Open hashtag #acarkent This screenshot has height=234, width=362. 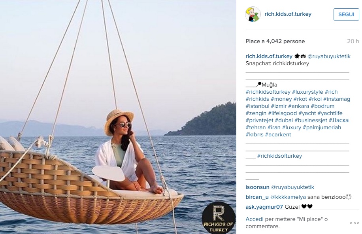click(278, 135)
